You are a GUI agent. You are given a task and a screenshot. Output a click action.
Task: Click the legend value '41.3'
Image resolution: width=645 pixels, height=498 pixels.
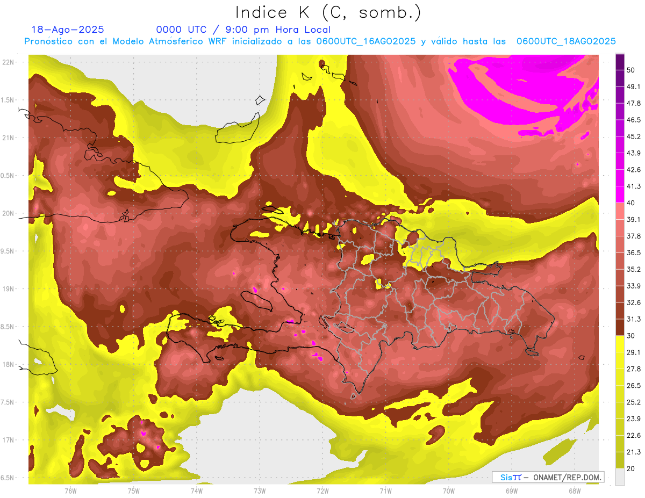coord(634,186)
